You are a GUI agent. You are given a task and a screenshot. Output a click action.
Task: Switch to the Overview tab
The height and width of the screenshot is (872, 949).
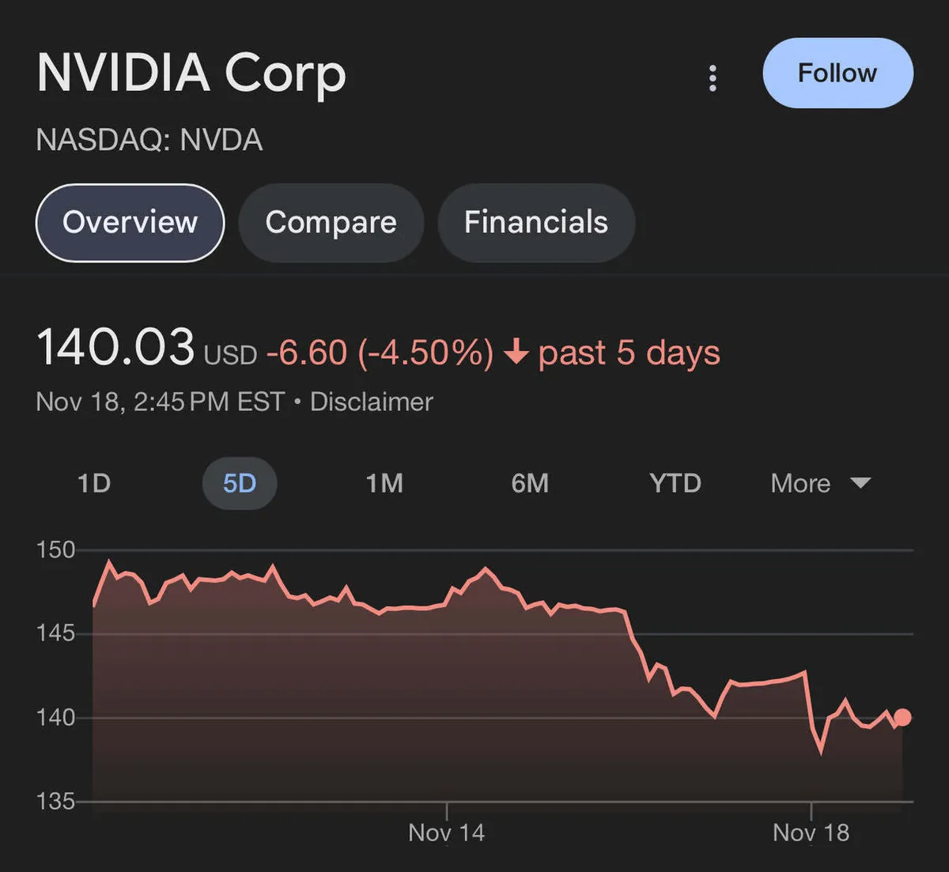(x=130, y=222)
